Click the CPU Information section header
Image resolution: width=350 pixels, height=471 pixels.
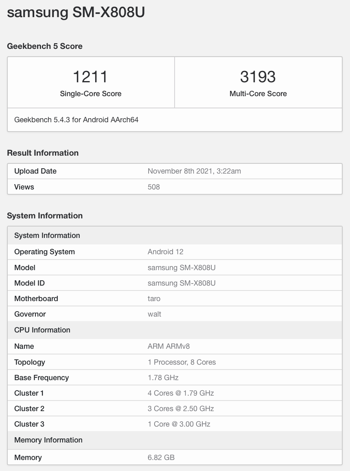click(42, 330)
